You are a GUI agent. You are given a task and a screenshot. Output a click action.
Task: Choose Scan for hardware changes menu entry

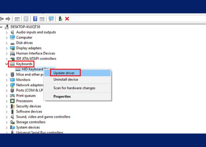(74, 88)
